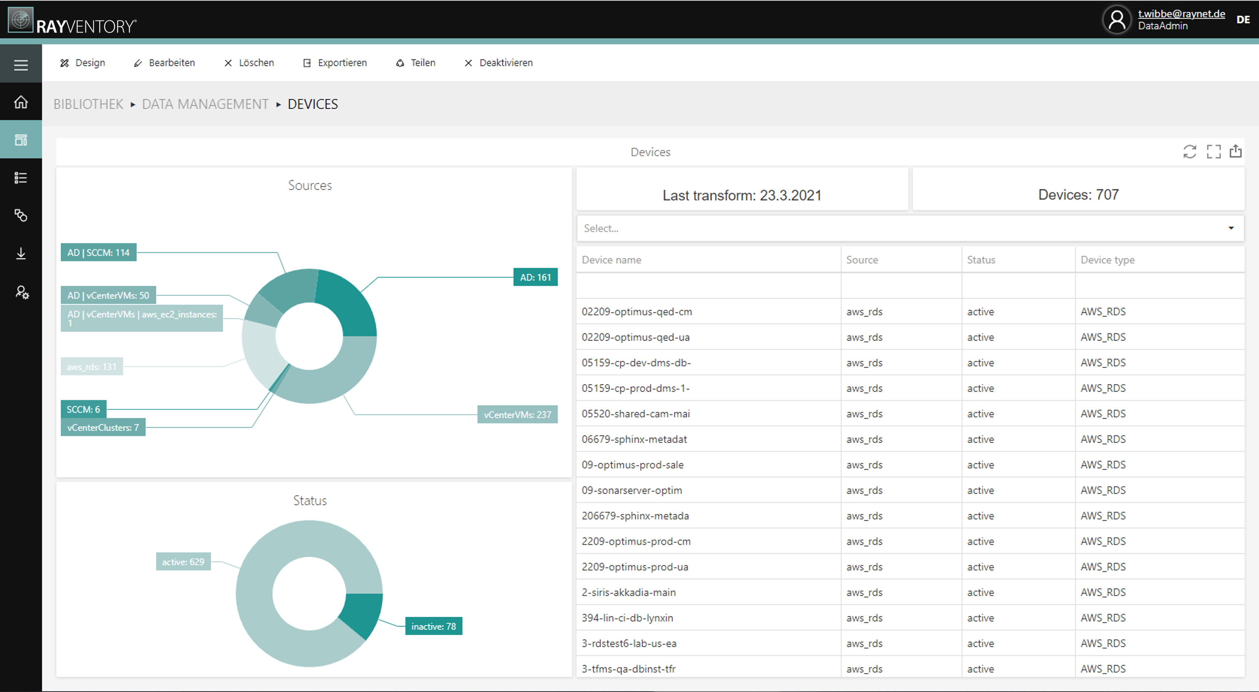The width and height of the screenshot is (1259, 692).
Task: Open the t.wibbe@raynet.de account link
Action: click(1181, 14)
